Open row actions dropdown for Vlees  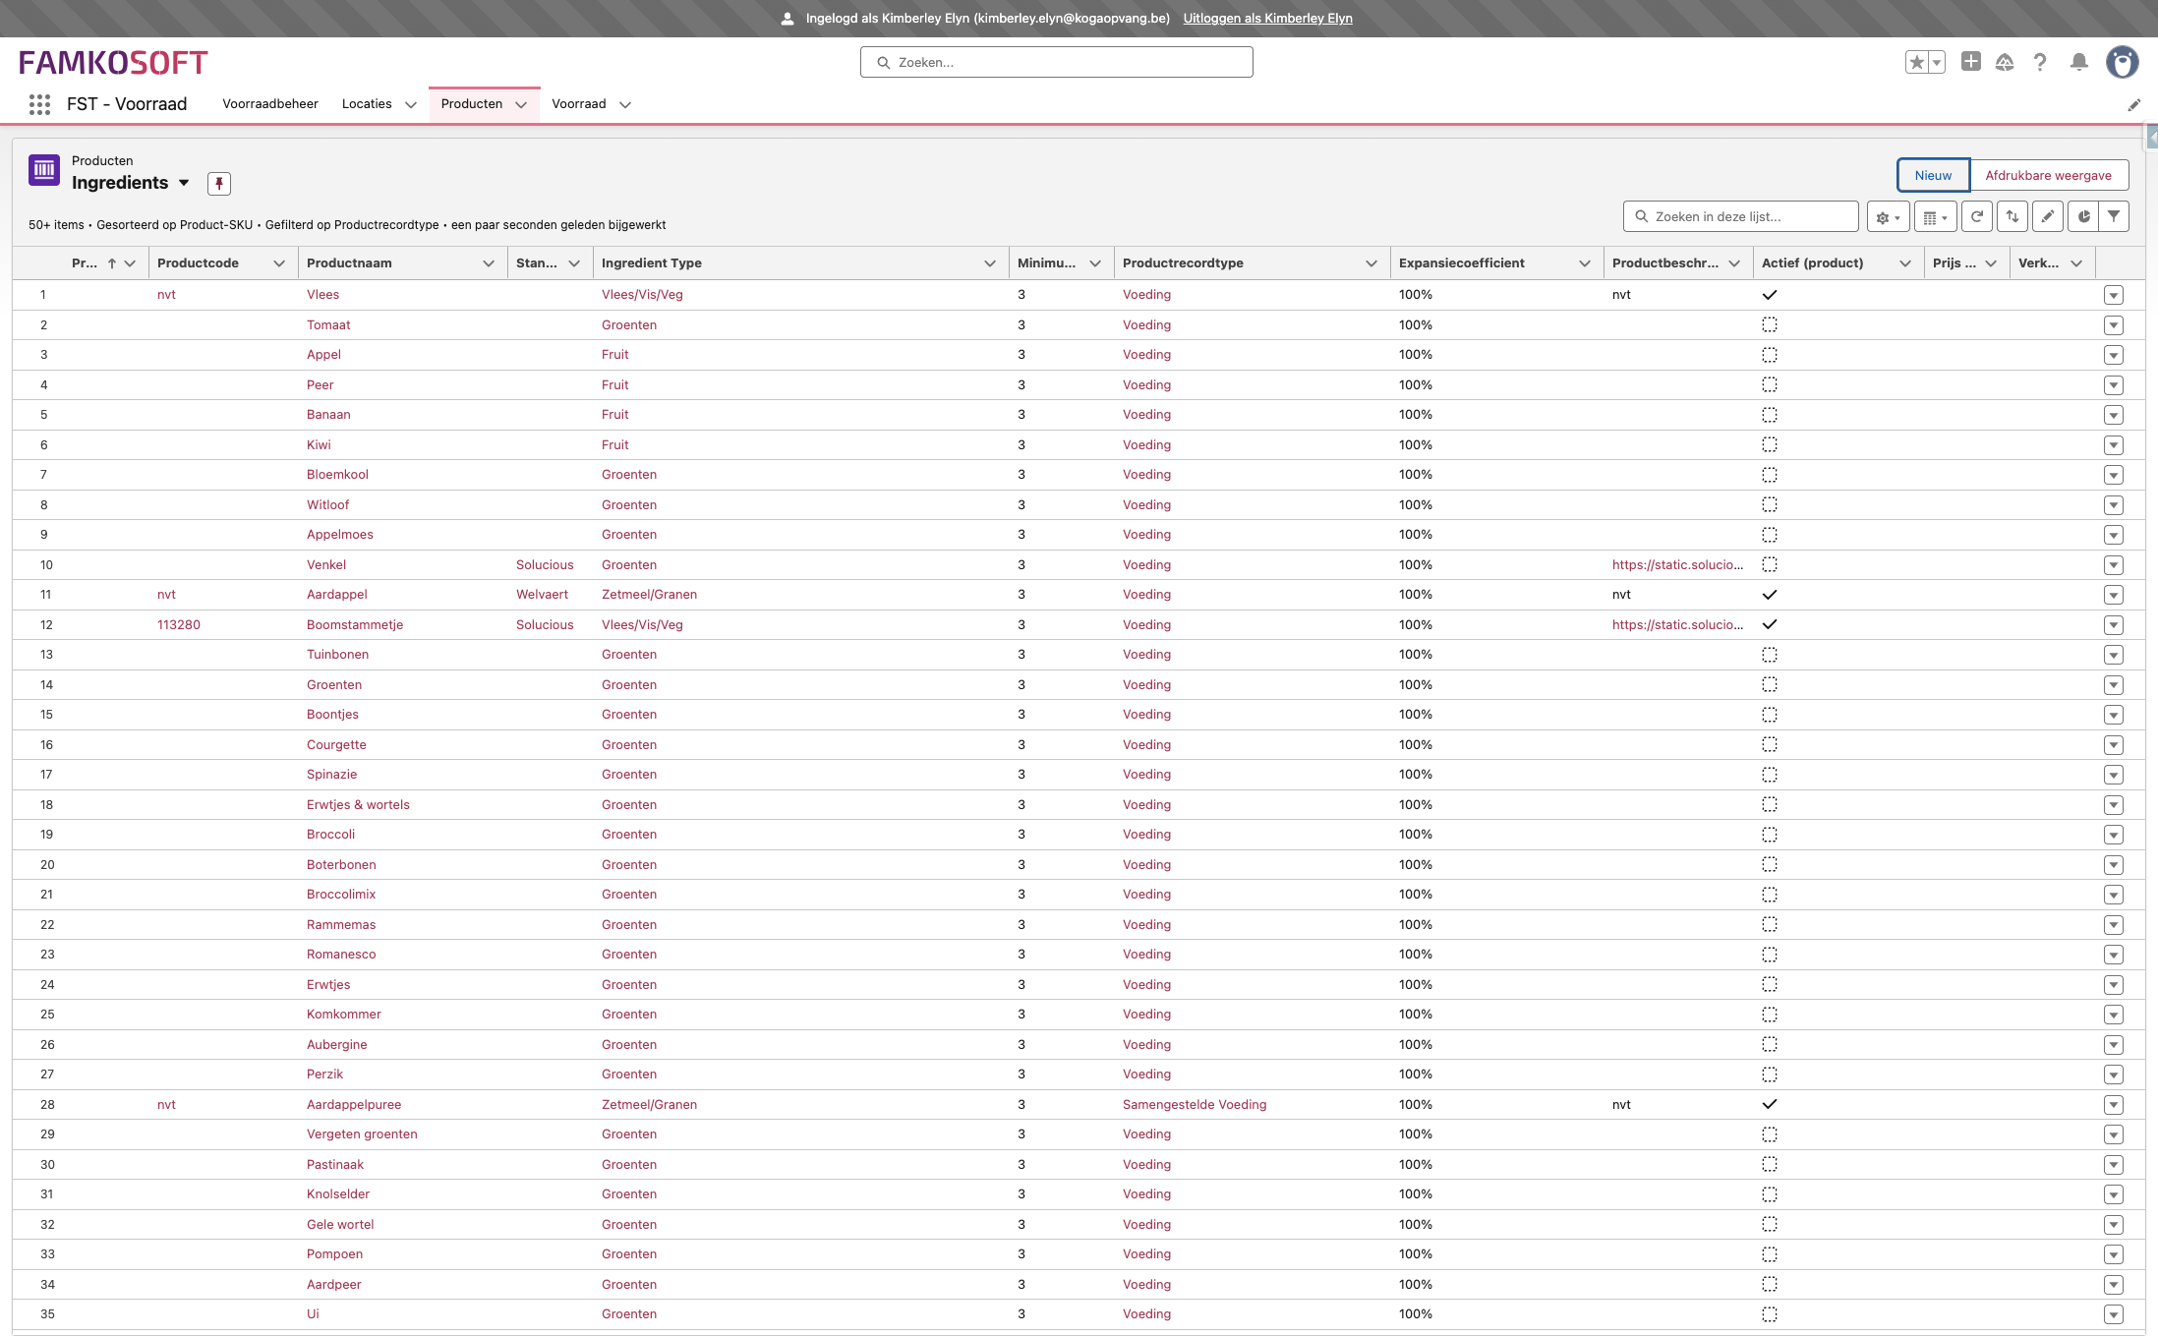coord(2113,295)
